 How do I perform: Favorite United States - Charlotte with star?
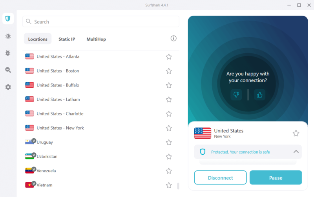tap(169, 114)
